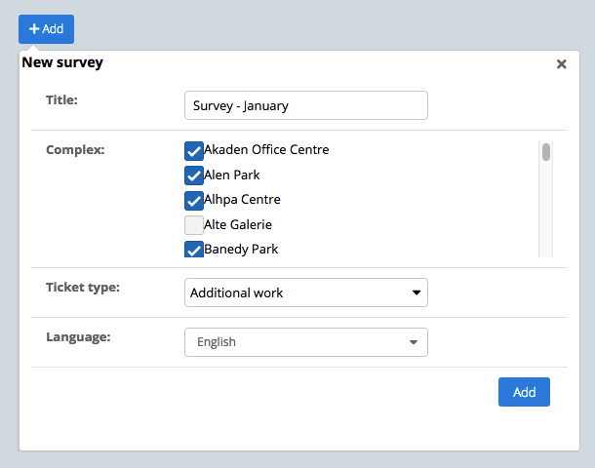
Task: Click the arrow icon in Ticket type dropdown
Action: click(x=416, y=292)
